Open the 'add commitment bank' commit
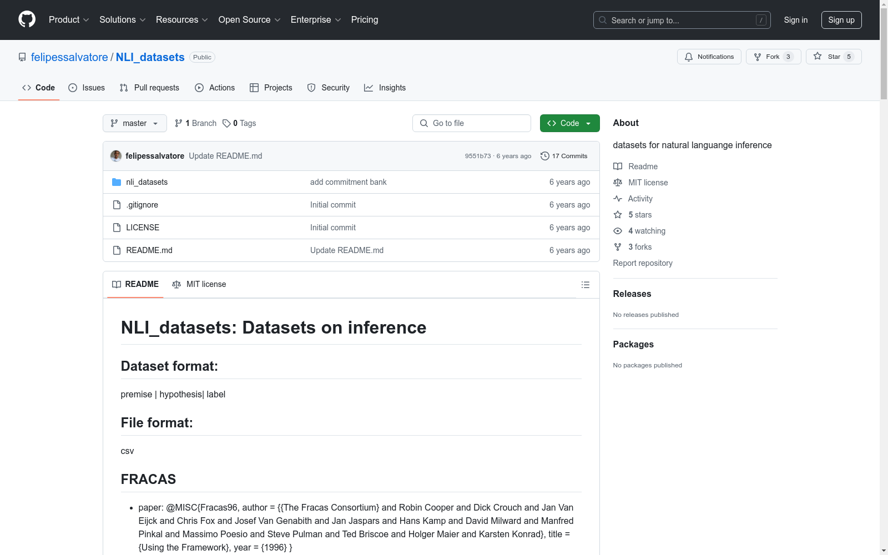The width and height of the screenshot is (888, 555). [x=349, y=182]
